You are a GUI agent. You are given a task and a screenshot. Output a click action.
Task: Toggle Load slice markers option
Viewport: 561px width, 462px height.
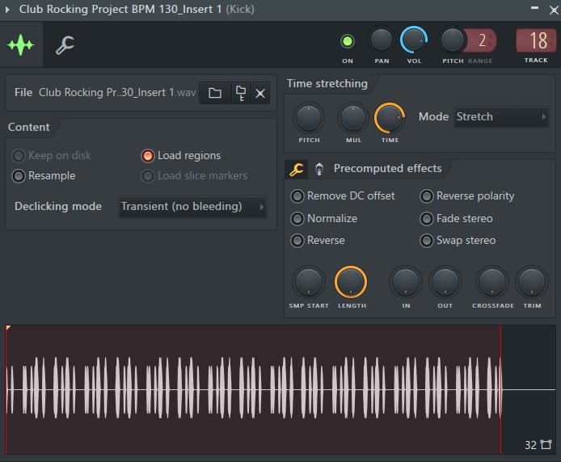pyautogui.click(x=194, y=175)
